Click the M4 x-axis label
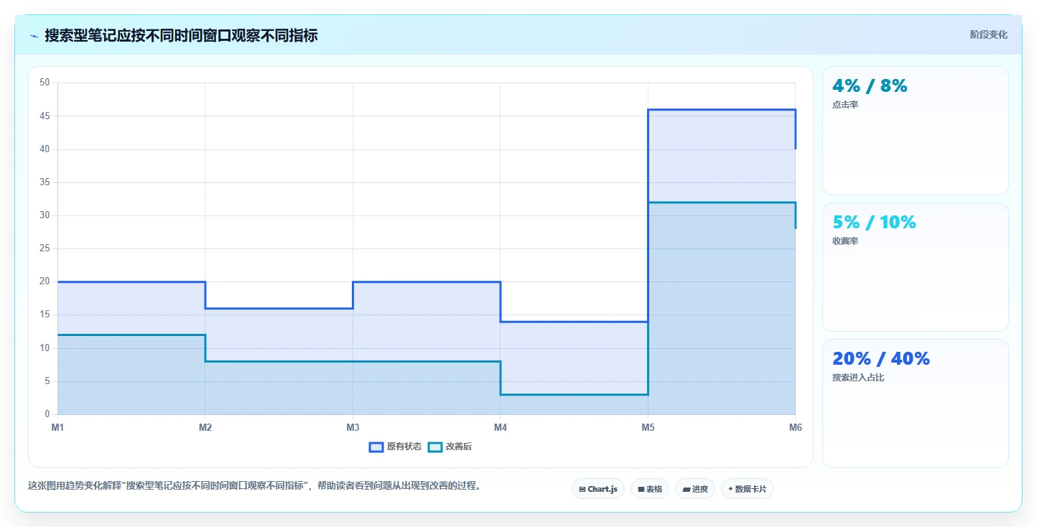The height and width of the screenshot is (527, 1037). pyautogui.click(x=501, y=427)
